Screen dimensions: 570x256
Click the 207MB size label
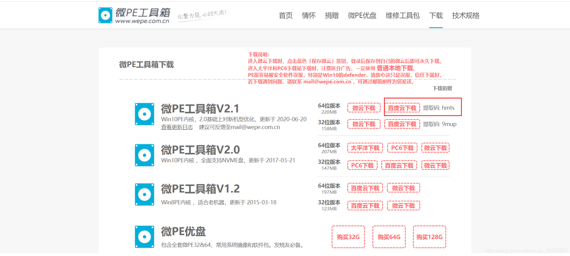(329, 152)
